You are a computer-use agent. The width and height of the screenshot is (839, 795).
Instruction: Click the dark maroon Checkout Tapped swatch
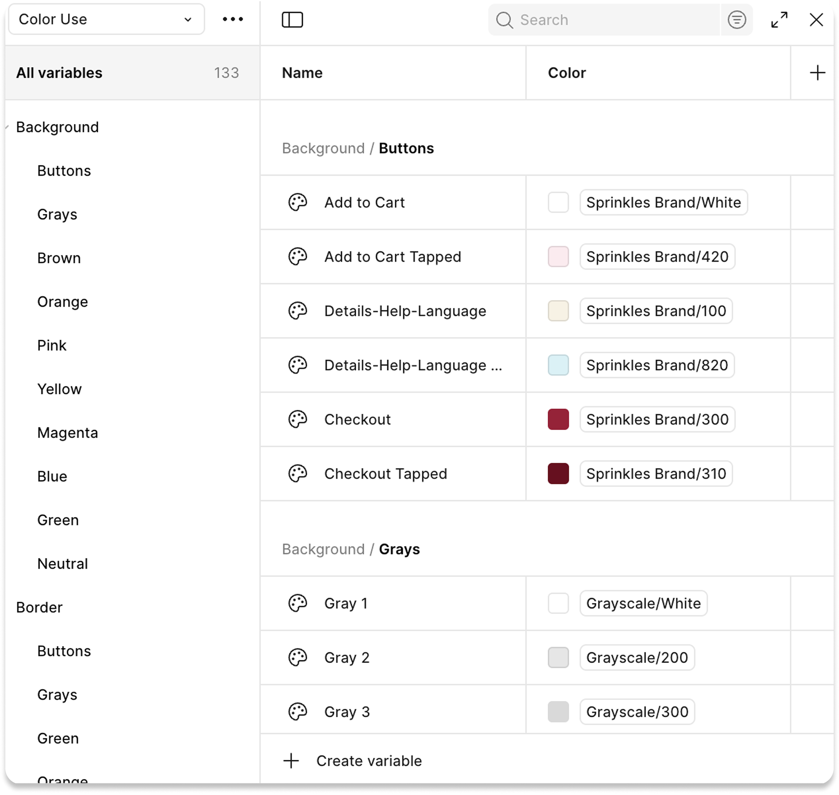[558, 474]
